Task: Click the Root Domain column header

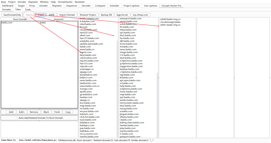Action: click(20, 19)
